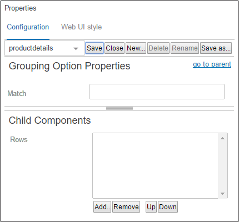Click the Save button
The height and width of the screenshot is (222, 239).
tap(94, 48)
